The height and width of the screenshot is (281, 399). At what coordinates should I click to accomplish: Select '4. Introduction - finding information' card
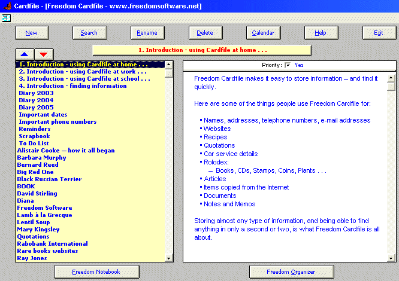(x=90, y=86)
